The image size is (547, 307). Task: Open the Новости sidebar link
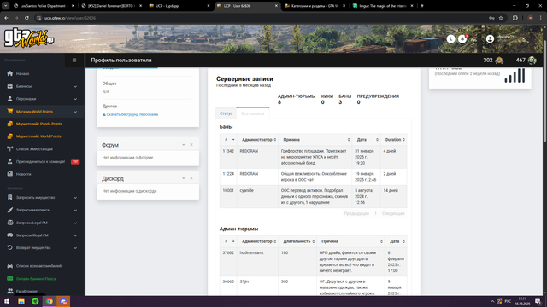click(x=23, y=174)
